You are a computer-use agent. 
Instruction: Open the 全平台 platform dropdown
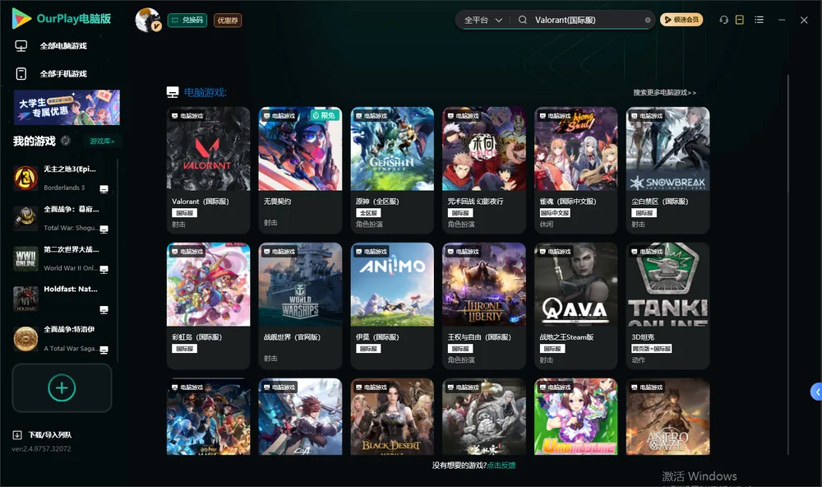point(483,20)
